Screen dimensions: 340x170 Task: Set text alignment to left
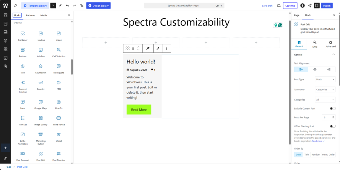click(x=301, y=69)
